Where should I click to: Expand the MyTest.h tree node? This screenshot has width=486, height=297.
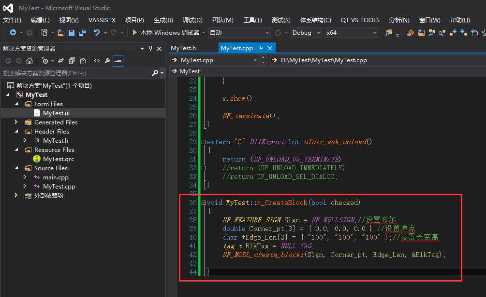(25, 140)
